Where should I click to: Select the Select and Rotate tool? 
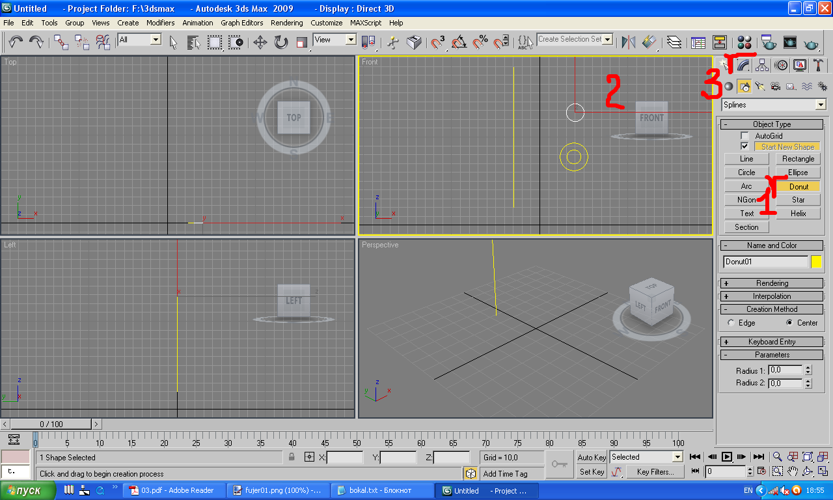[x=280, y=42]
